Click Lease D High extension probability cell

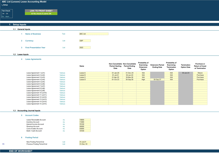(143, 80)
